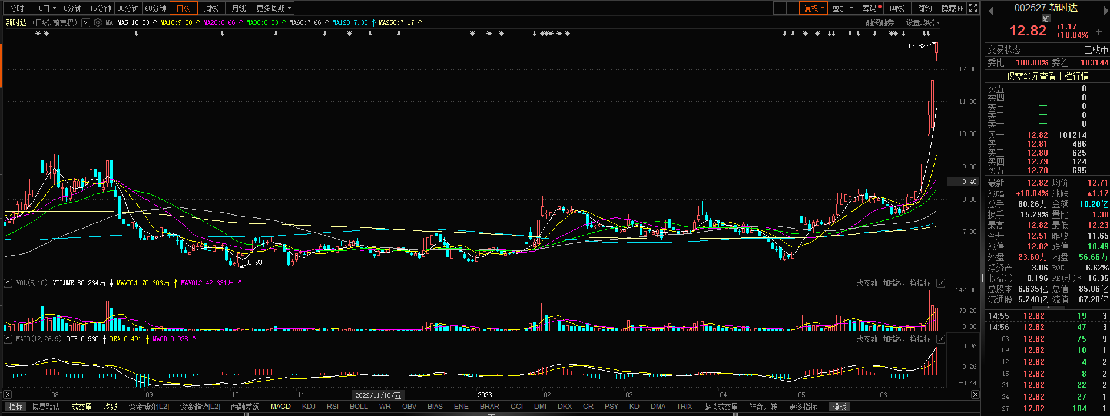
Task: Open 设置均线 dropdown menu
Action: (x=923, y=22)
